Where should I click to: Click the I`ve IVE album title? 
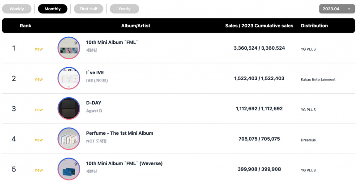tap(95, 73)
